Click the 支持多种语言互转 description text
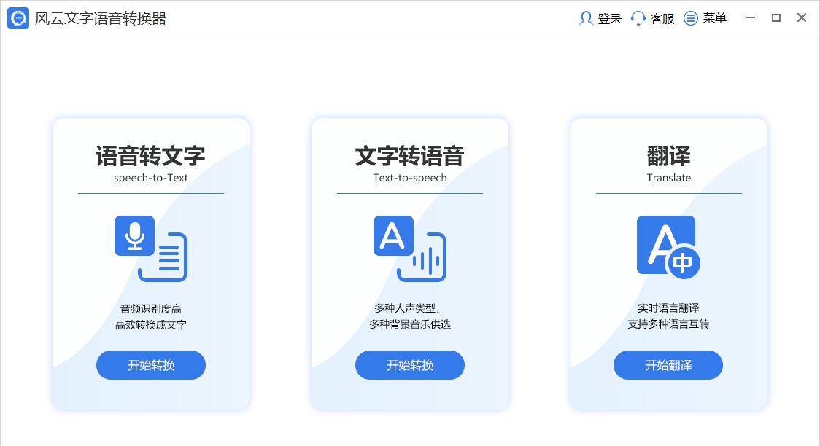This screenshot has height=446, width=820. (668, 324)
